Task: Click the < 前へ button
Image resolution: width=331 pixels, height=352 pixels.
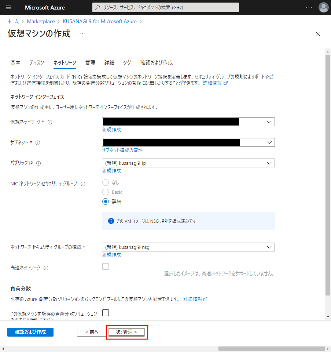Action: click(92, 332)
